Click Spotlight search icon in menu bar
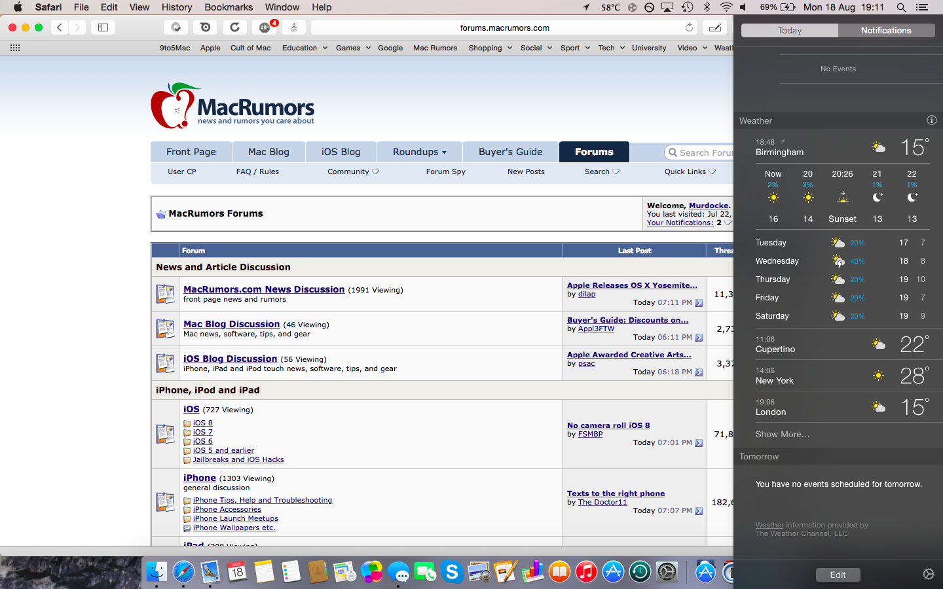This screenshot has width=943, height=589. [x=901, y=7]
